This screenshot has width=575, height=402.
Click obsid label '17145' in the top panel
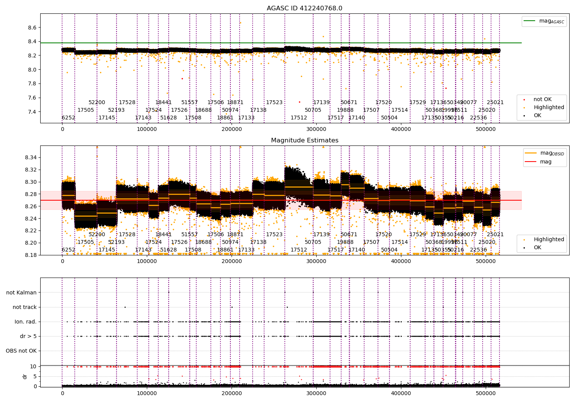point(107,118)
